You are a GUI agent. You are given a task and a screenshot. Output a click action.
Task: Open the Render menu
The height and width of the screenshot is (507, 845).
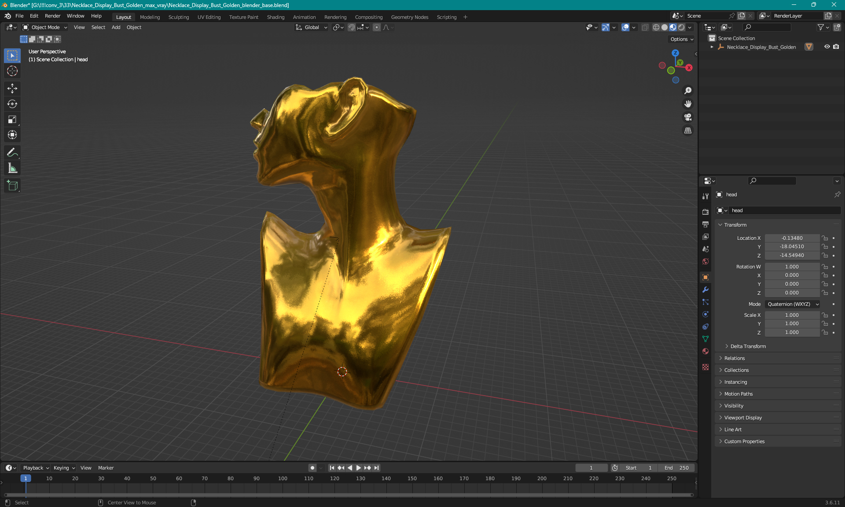52,16
